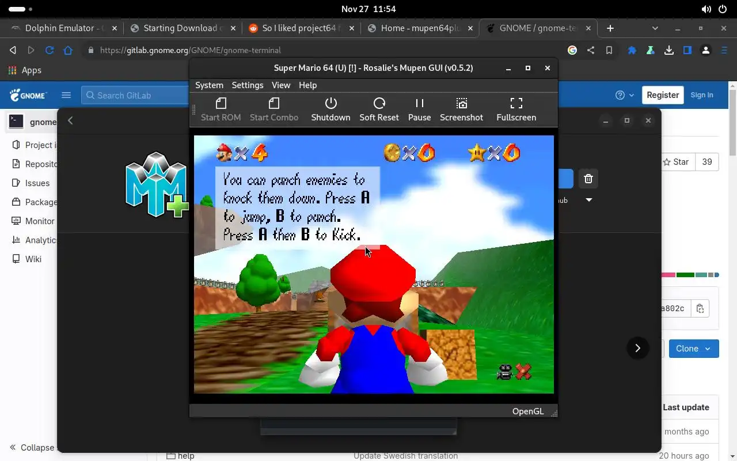Open a new browser tab
The image size is (737, 461).
pos(610,28)
